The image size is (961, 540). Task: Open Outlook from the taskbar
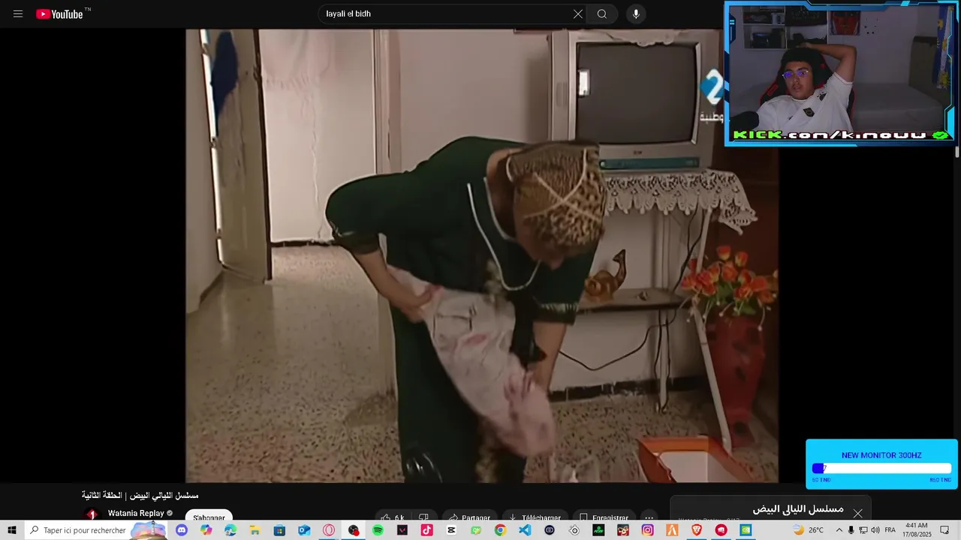click(304, 530)
